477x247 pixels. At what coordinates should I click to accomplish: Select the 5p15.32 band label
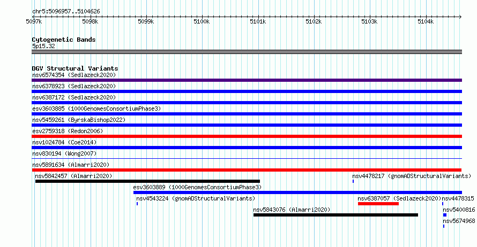43,46
